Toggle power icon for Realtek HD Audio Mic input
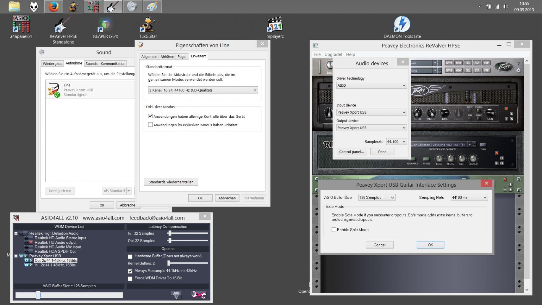The image size is (542, 305). point(27,247)
